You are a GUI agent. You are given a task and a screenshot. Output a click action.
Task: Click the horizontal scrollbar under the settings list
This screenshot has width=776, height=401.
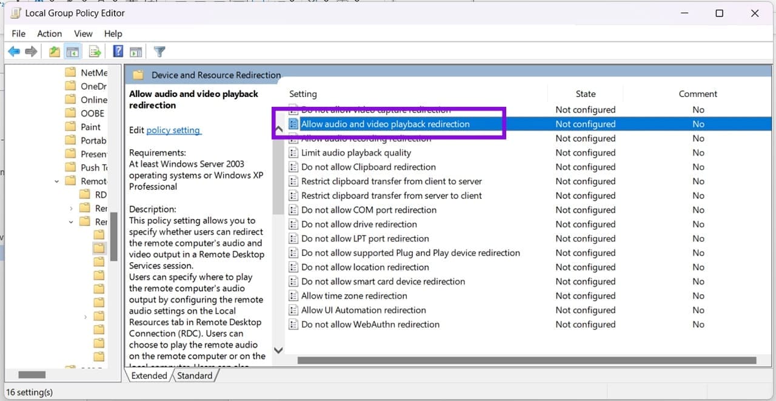pyautogui.click(x=527, y=360)
